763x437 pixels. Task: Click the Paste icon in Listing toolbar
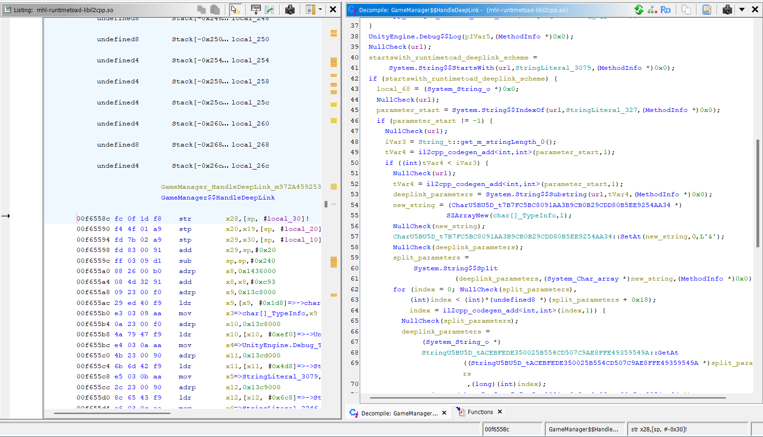tap(215, 9)
